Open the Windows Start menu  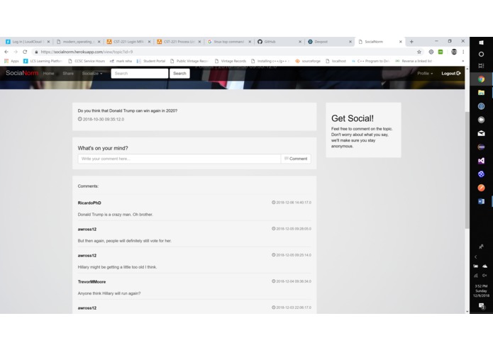(x=481, y=43)
